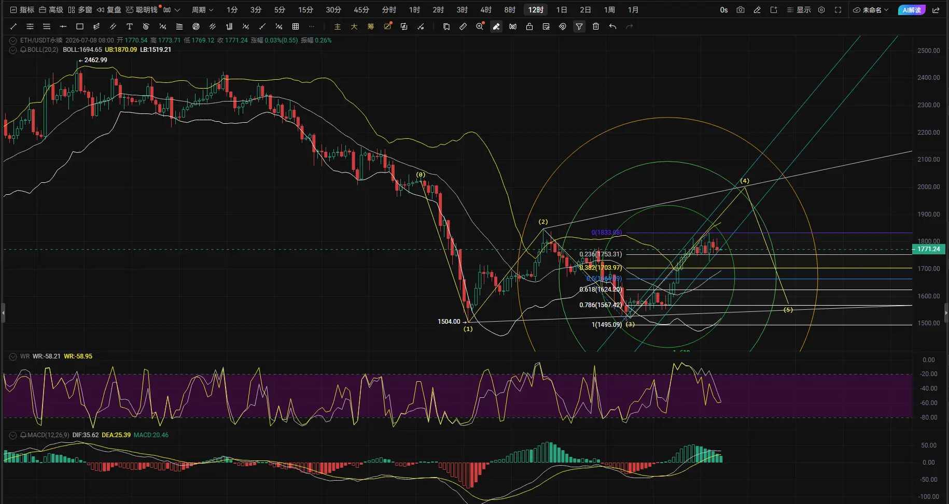Open the 指标 indicators button
This screenshot has width=949, height=504.
click(x=22, y=10)
